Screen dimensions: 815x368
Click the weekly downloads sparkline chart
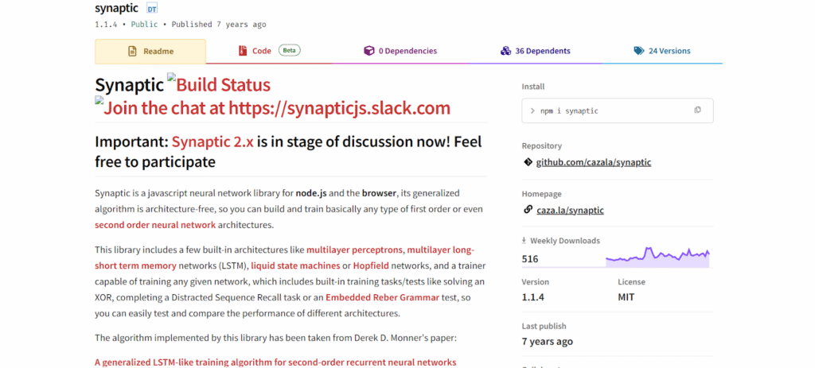657,256
